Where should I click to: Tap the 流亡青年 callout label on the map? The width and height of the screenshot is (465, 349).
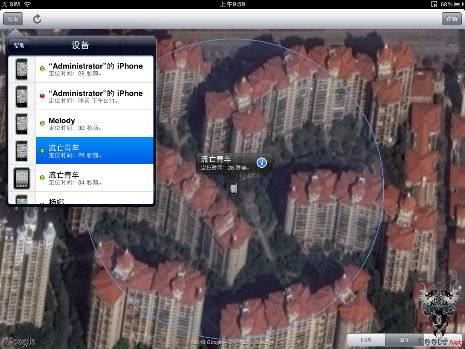click(216, 159)
